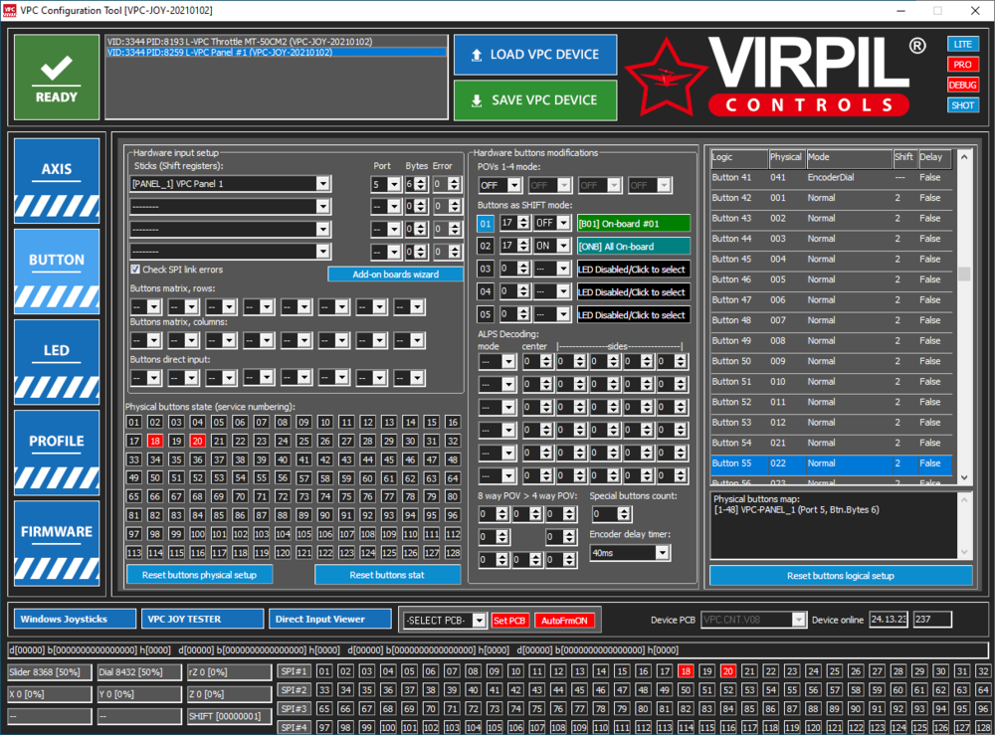Screen dimensions: 995x735
Task: Open VPC JOY TESTER
Action: pos(202,619)
